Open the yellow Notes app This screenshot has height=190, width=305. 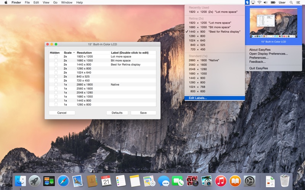point(135,181)
